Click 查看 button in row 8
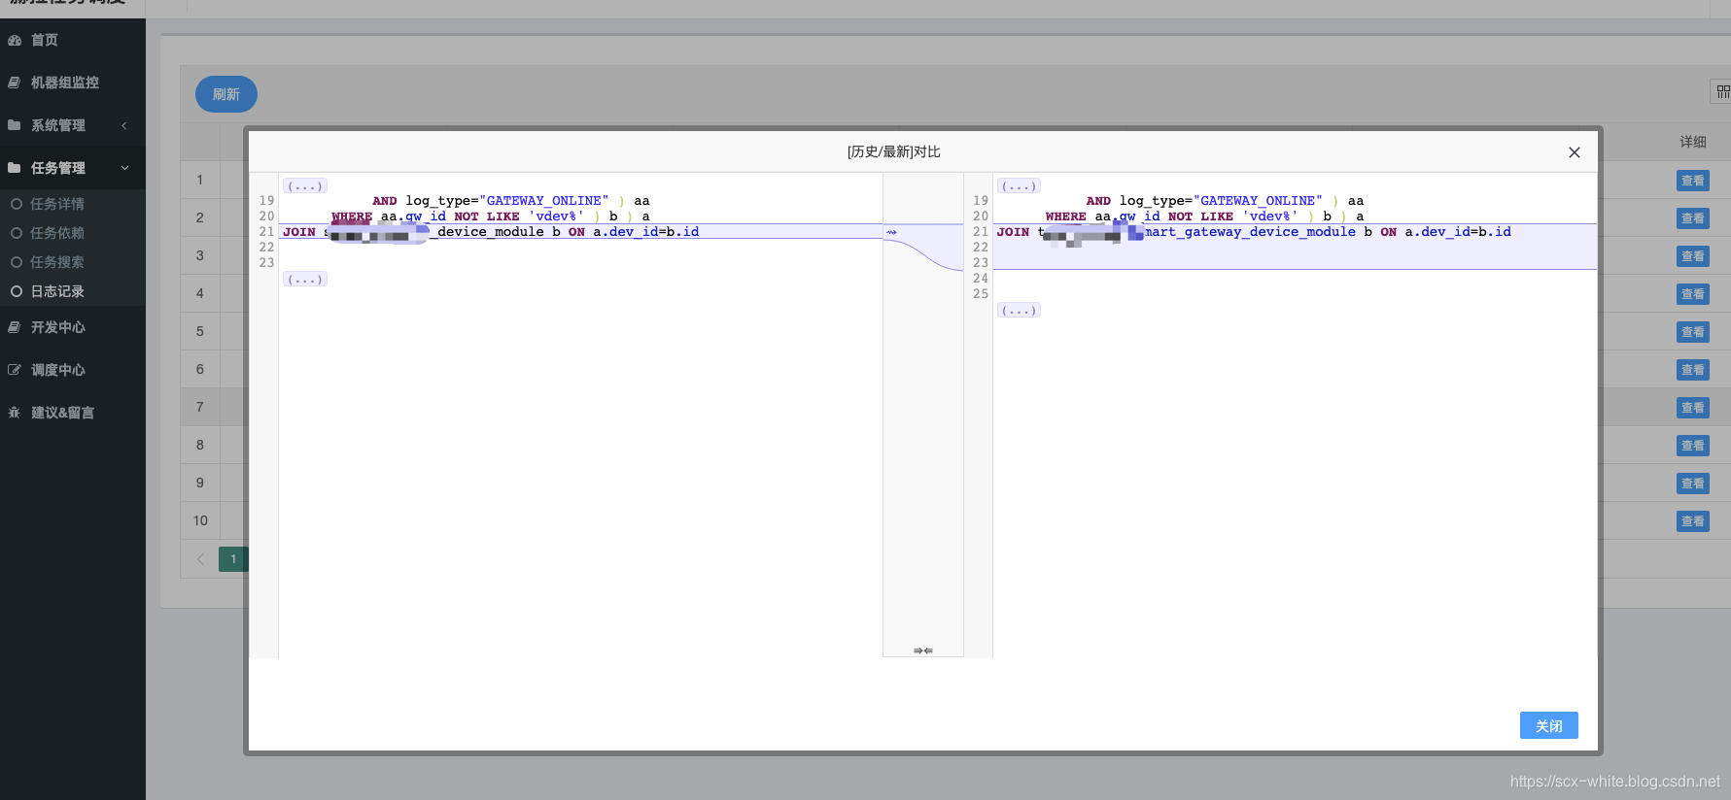The width and height of the screenshot is (1731, 800). pyautogui.click(x=1693, y=446)
